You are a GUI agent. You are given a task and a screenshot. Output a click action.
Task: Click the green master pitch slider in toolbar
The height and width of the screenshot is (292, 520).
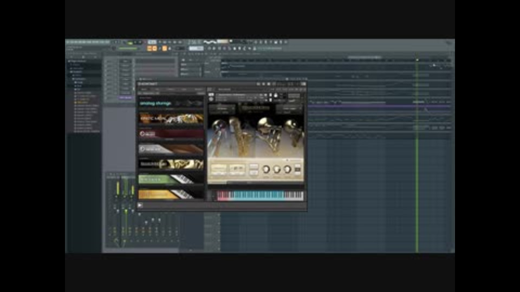tap(128, 48)
